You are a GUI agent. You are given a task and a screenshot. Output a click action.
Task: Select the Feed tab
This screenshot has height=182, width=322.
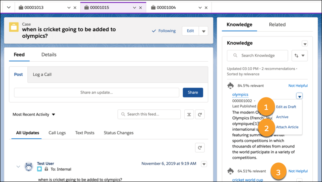19,55
